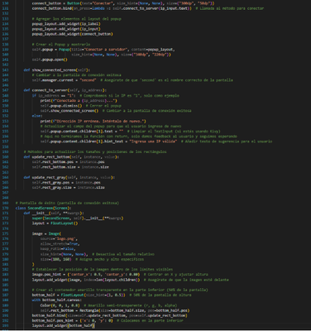Click the self.popup.open() statement

tap(50, 60)
